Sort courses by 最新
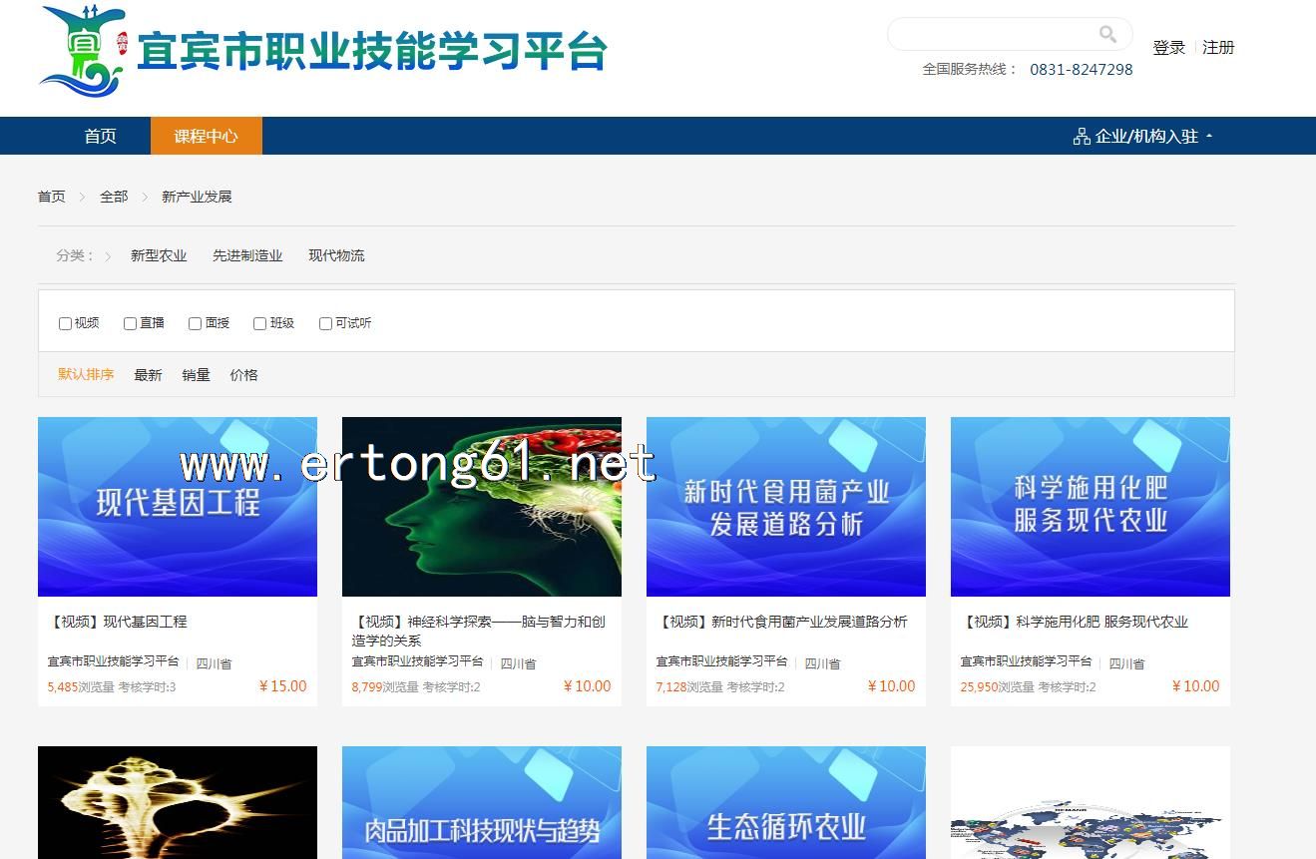The height and width of the screenshot is (859, 1316). [x=148, y=375]
